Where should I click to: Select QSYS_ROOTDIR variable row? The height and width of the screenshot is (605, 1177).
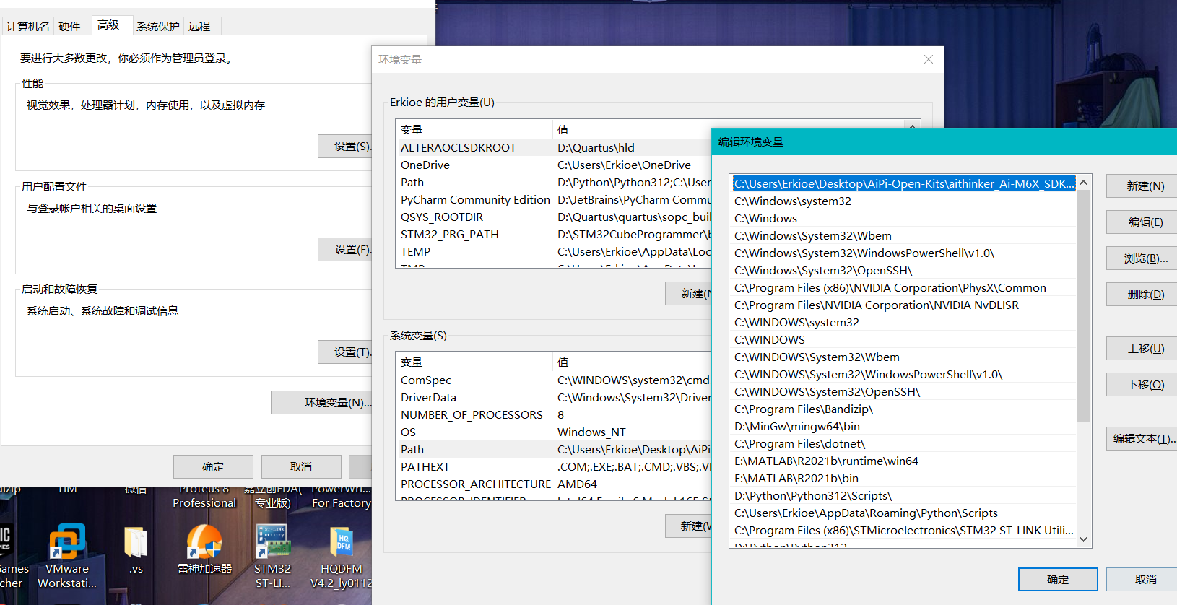click(555, 217)
